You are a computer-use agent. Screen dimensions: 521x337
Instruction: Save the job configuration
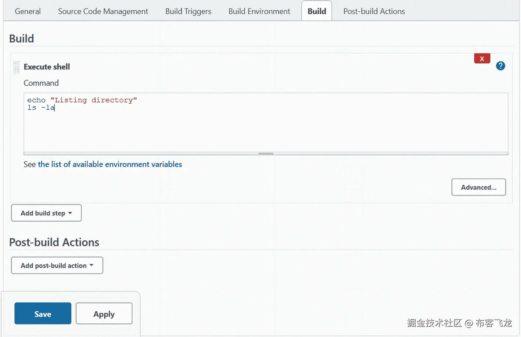(43, 313)
